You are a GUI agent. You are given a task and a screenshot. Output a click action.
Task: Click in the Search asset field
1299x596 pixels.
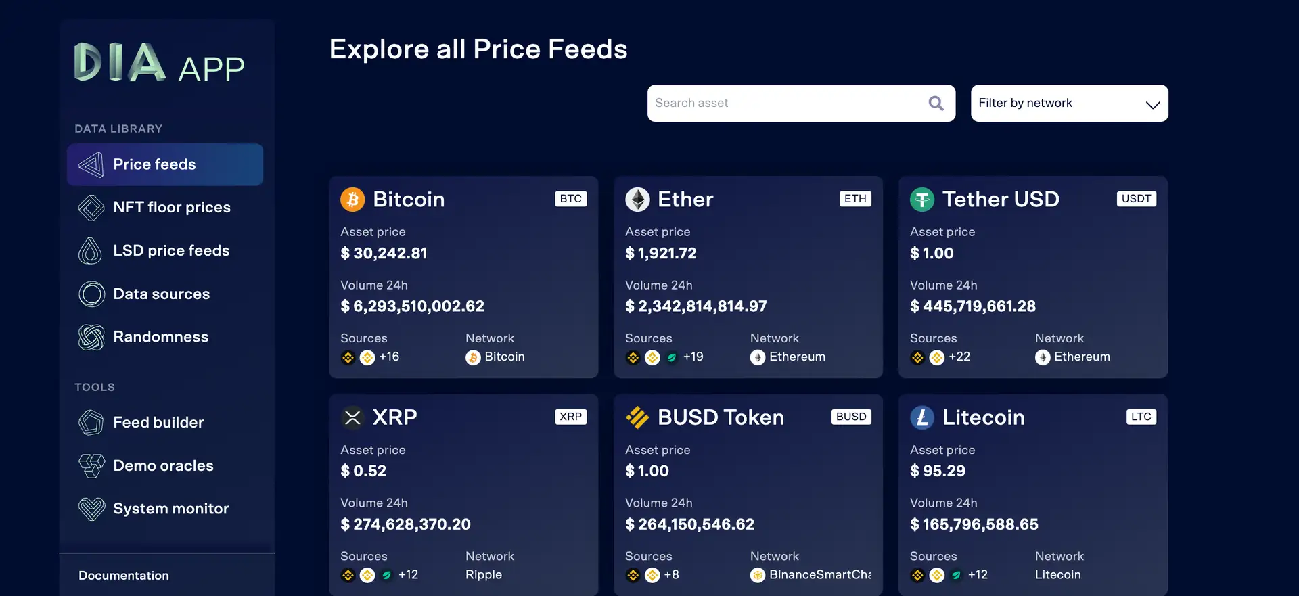click(785, 104)
